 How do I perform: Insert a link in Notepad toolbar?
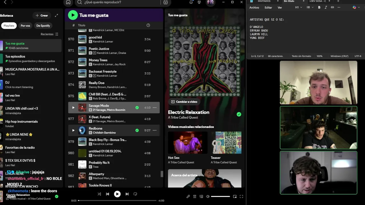pyautogui.click(x=332, y=7)
